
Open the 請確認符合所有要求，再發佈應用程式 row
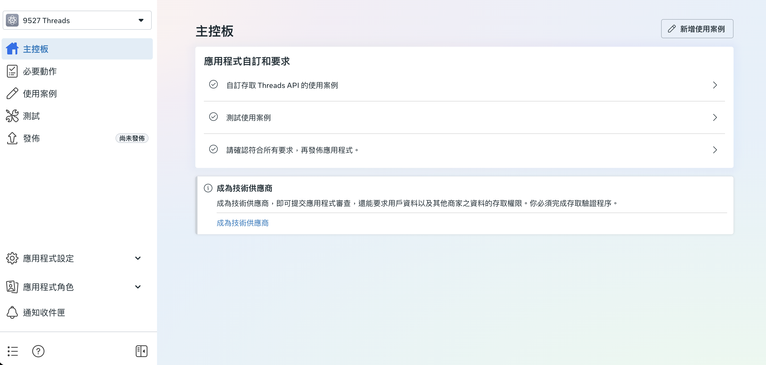464,150
